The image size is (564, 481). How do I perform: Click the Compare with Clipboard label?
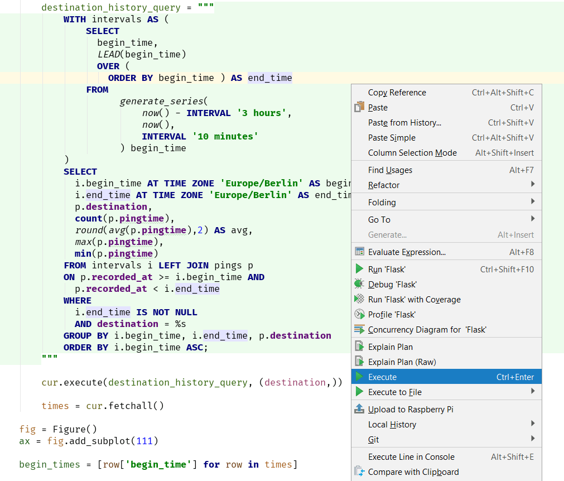pyautogui.click(x=413, y=472)
